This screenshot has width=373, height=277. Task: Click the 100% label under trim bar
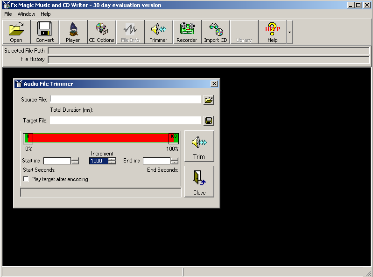pos(172,149)
